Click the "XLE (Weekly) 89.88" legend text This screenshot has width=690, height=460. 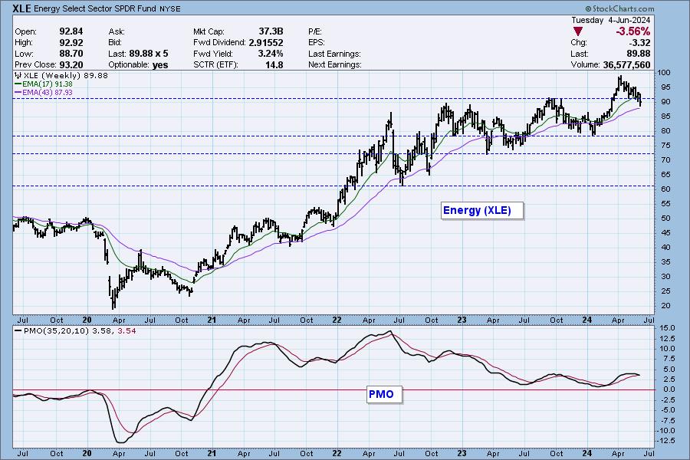pyautogui.click(x=66, y=76)
